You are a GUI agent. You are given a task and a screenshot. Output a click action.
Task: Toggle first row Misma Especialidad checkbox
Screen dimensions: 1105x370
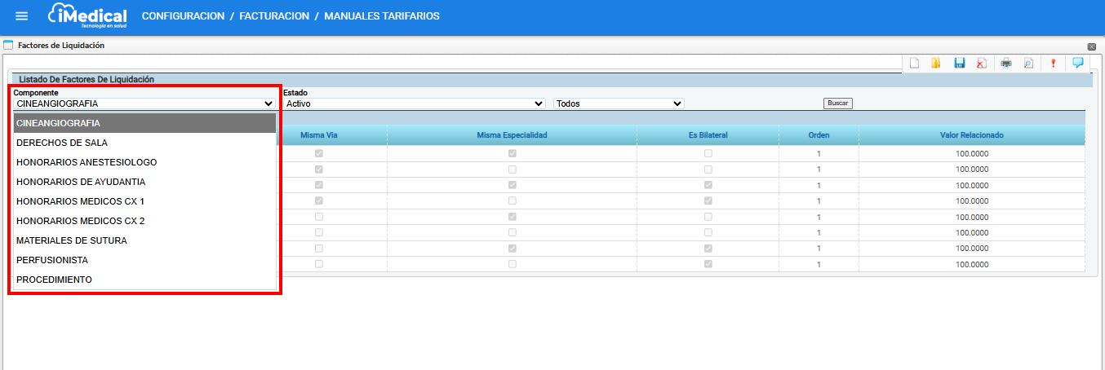pyautogui.click(x=512, y=153)
